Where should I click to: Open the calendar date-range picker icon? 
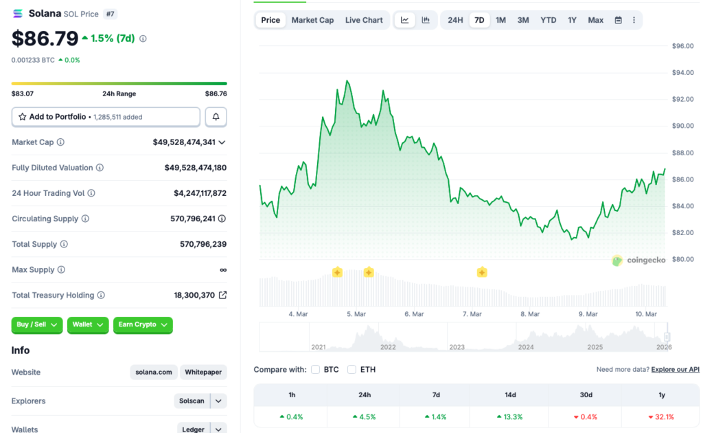click(619, 20)
